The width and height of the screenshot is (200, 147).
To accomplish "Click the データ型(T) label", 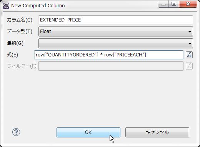I will click(x=20, y=31).
